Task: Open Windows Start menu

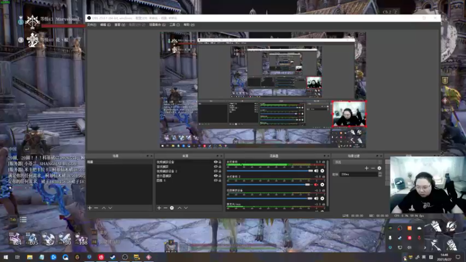Action: [x=6, y=257]
